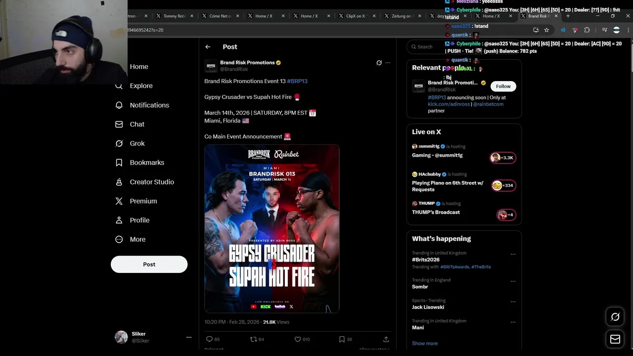Open more options for the Jack Lisowski trend
This screenshot has width=633, height=356.
(513, 302)
